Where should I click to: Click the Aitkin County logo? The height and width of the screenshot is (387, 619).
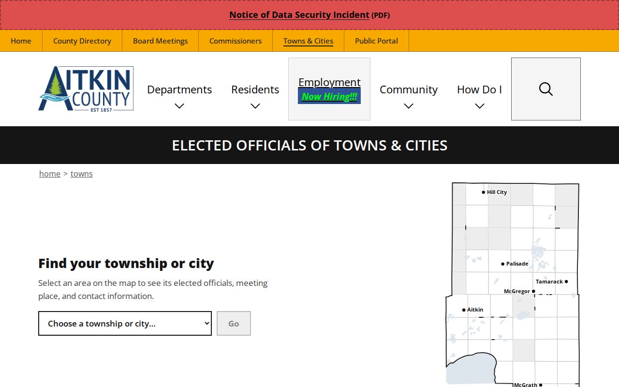pyautogui.click(x=86, y=89)
